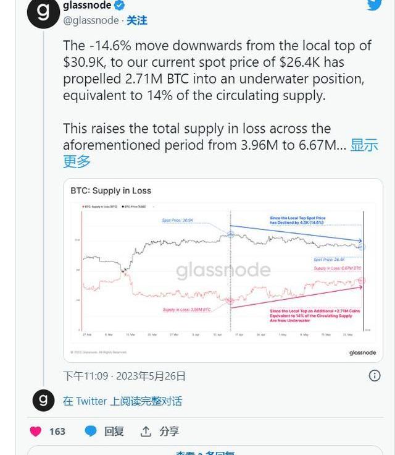Click the view replies button at the bottom
Viewport: 395px width, 455px height.
coord(205,452)
